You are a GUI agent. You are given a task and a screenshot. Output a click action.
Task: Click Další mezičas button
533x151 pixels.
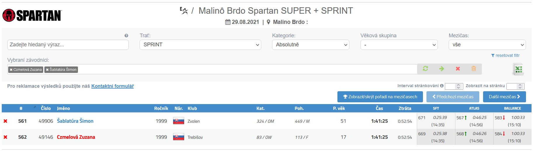click(x=504, y=97)
